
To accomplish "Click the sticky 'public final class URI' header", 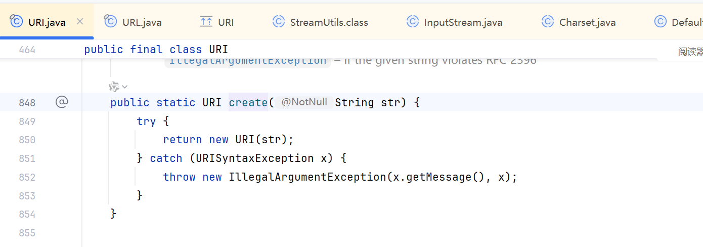I will [x=156, y=49].
